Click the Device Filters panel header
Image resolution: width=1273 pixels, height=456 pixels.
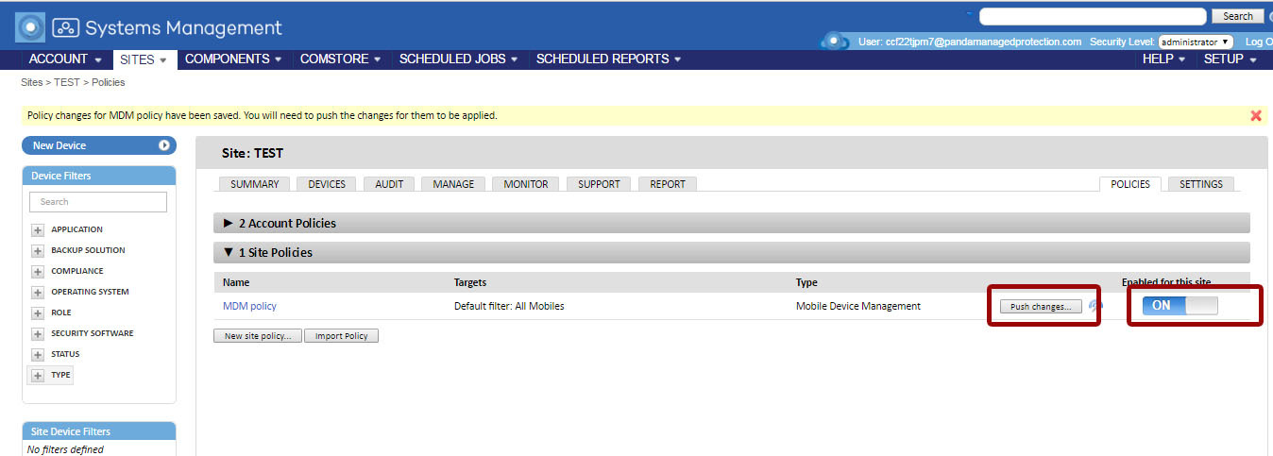click(98, 176)
